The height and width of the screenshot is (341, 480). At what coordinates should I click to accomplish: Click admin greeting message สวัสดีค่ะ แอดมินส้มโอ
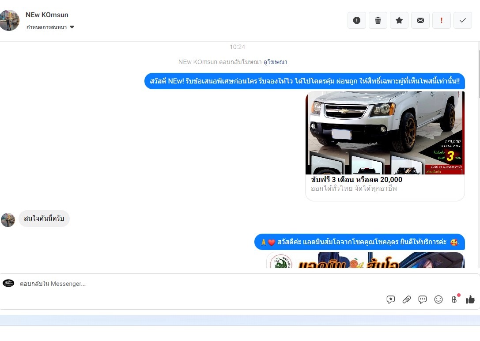tap(359, 242)
